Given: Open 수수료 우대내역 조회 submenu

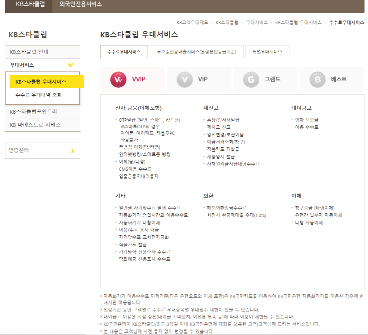Looking at the screenshot, I should point(39,95).
